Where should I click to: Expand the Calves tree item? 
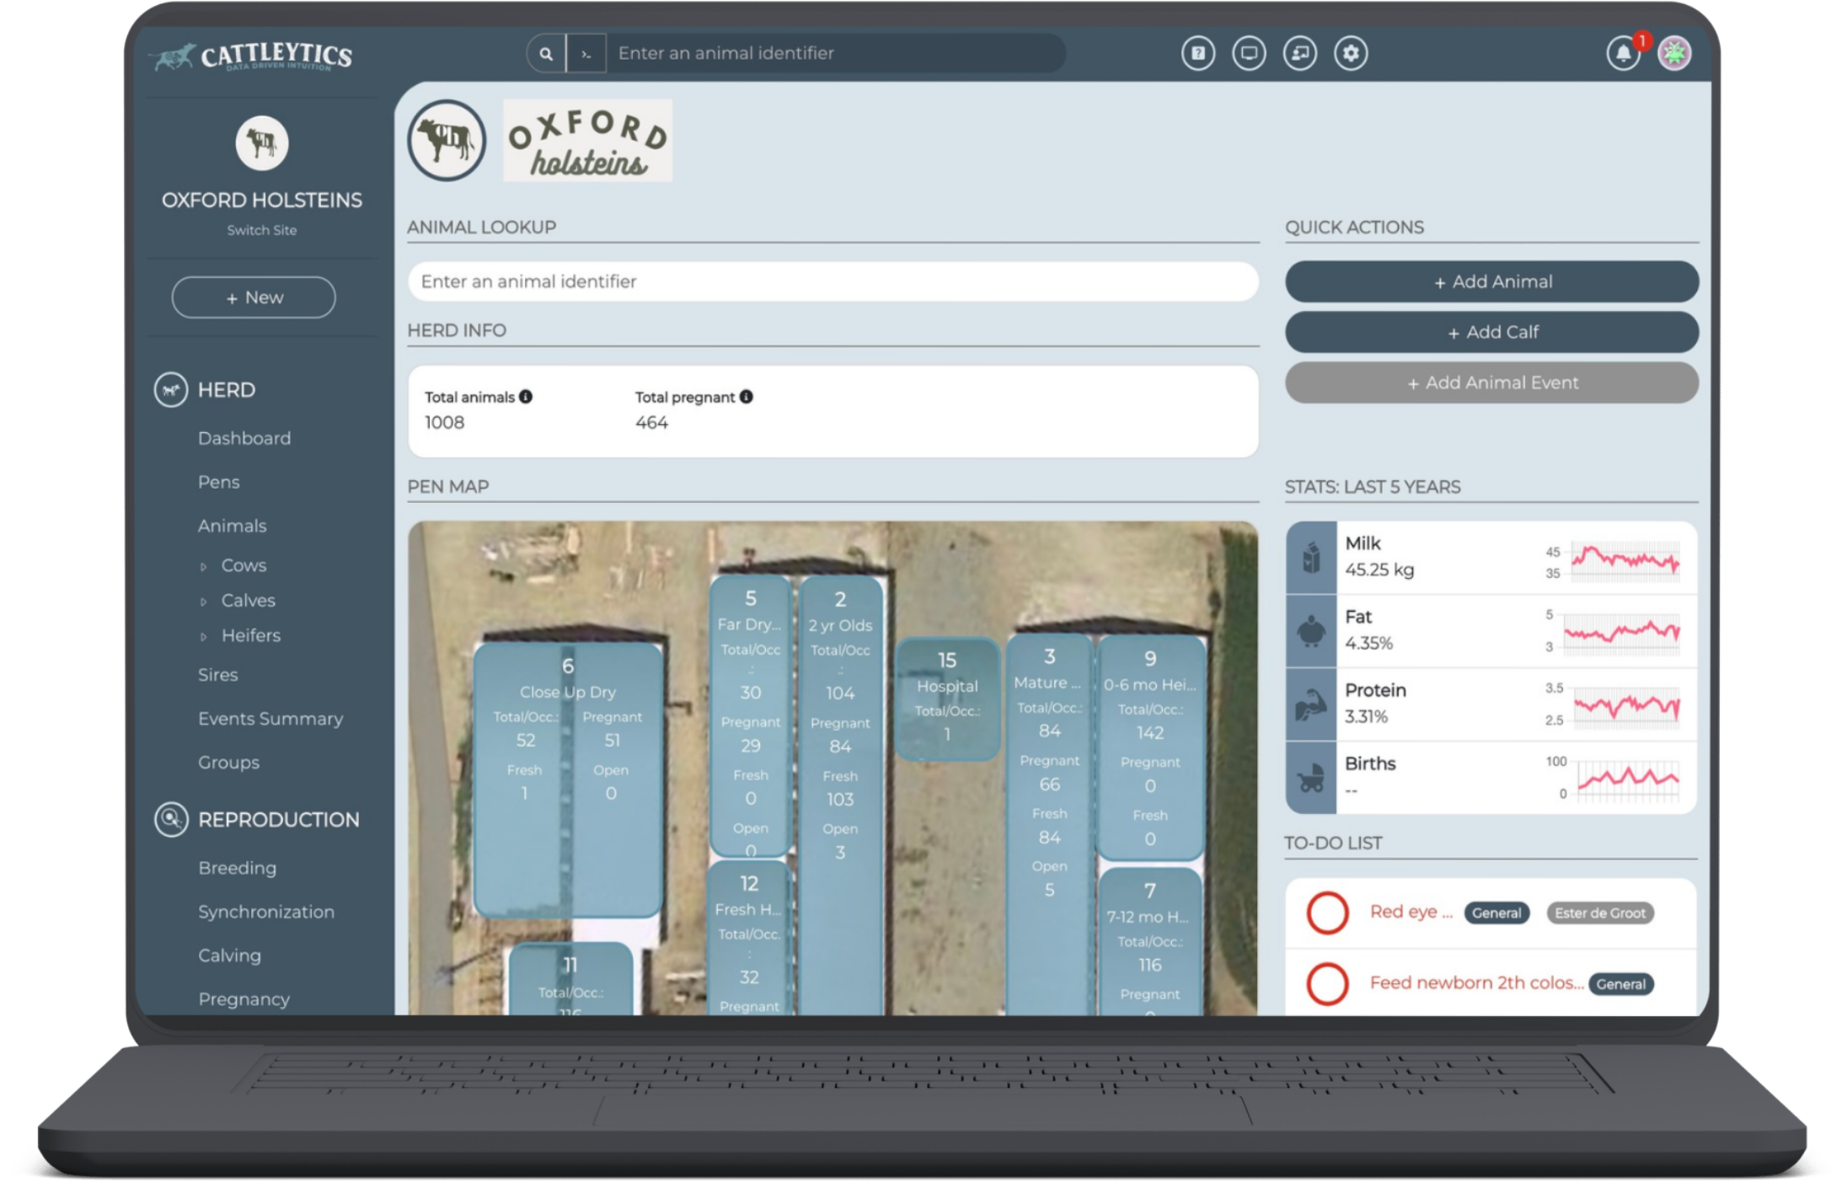coord(203,602)
